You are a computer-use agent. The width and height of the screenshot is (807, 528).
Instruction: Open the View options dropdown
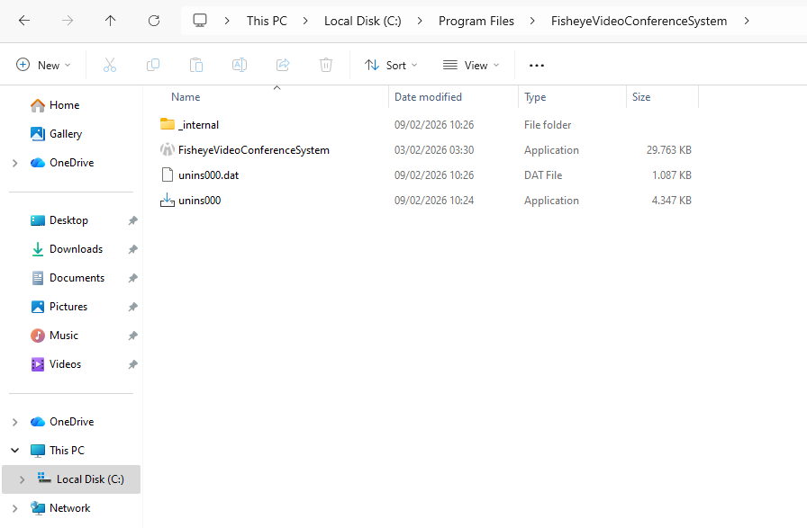pyautogui.click(x=471, y=65)
